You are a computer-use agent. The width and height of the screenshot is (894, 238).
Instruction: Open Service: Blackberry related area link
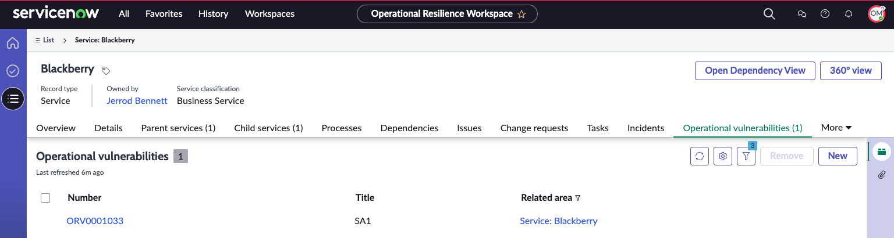(x=559, y=221)
